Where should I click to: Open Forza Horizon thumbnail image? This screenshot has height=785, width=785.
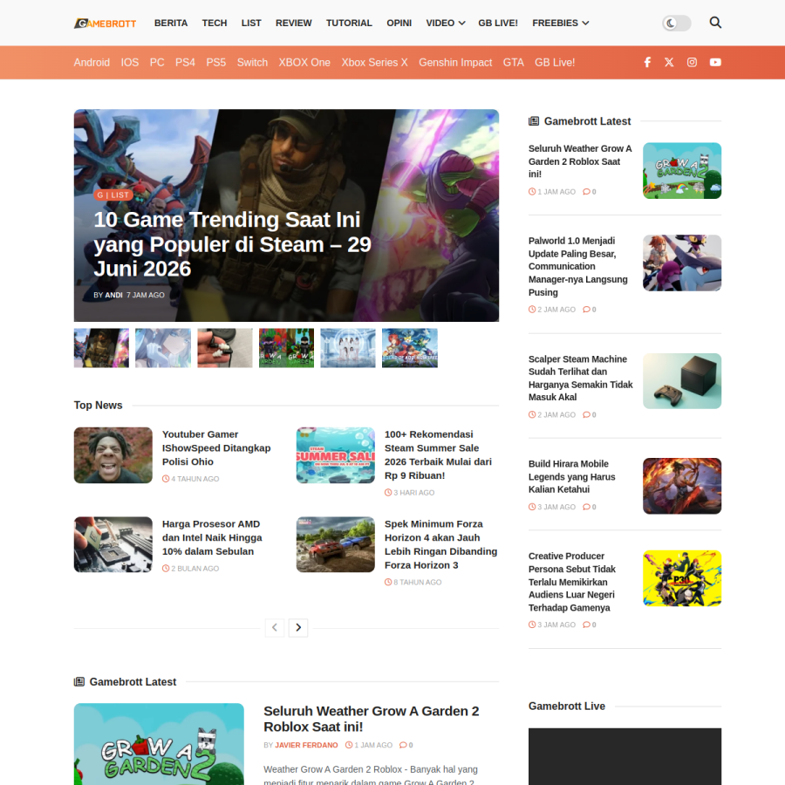pos(336,544)
